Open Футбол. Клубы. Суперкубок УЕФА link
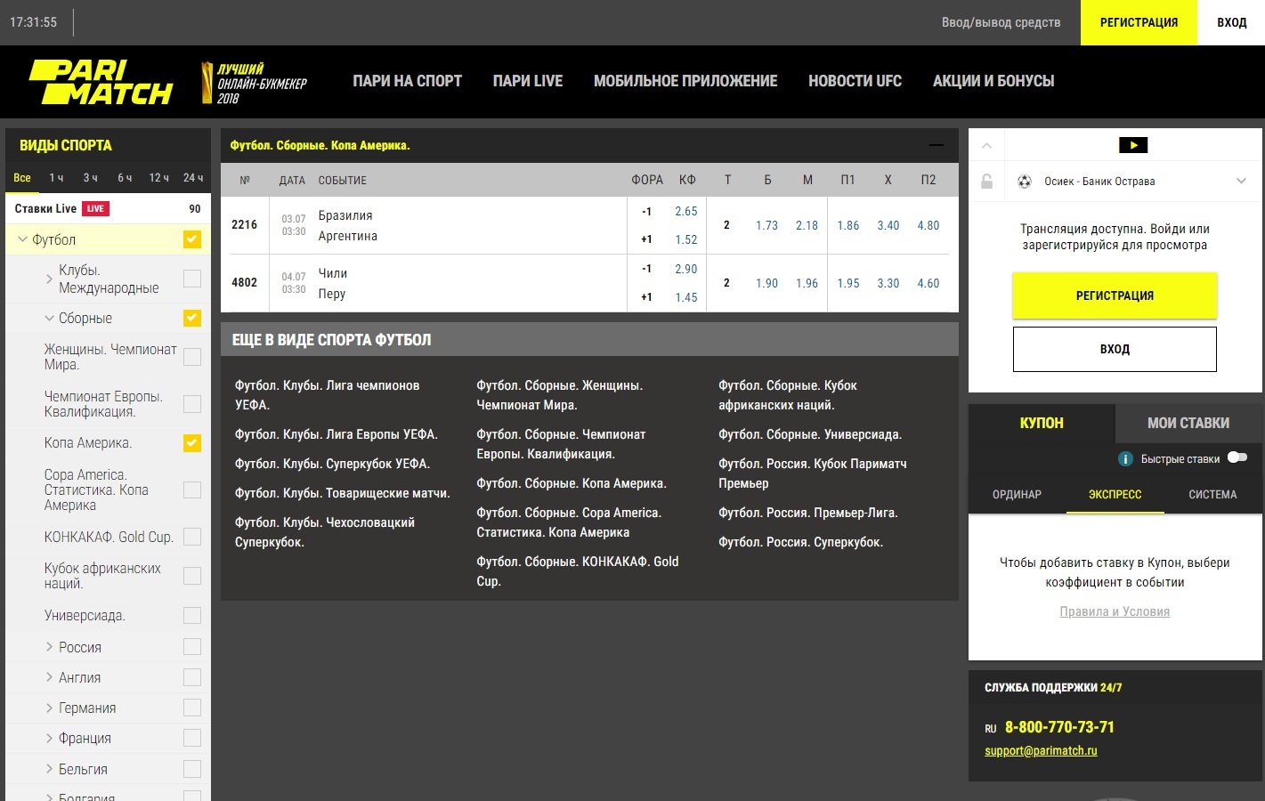1265x801 pixels. pos(332,464)
